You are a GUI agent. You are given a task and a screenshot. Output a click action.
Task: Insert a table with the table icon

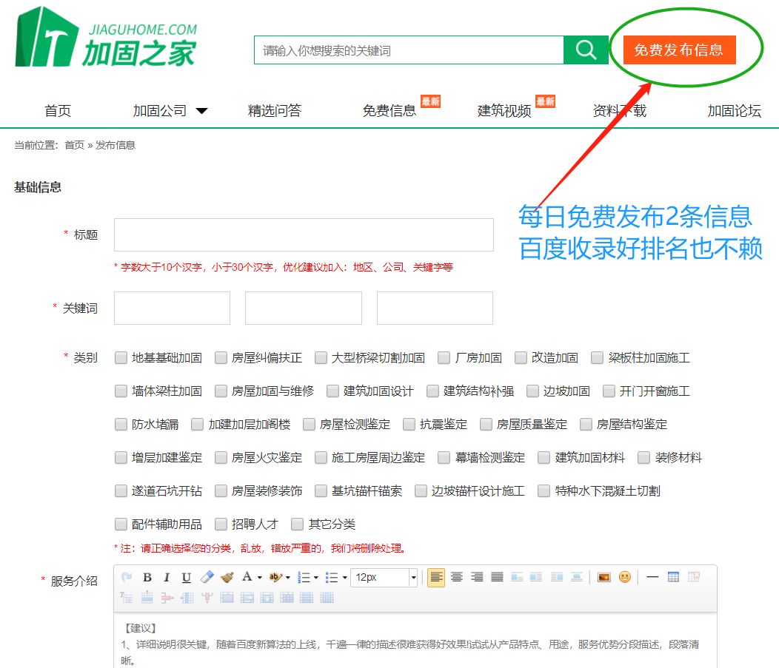click(x=673, y=578)
